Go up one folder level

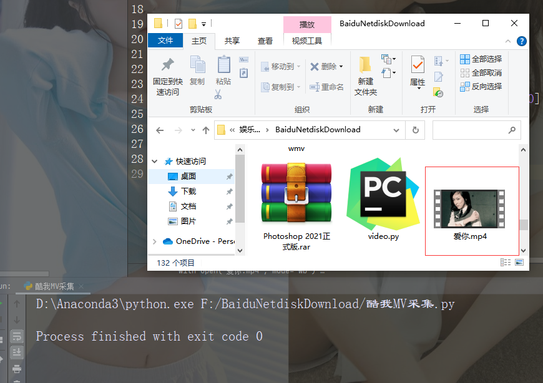click(x=206, y=130)
